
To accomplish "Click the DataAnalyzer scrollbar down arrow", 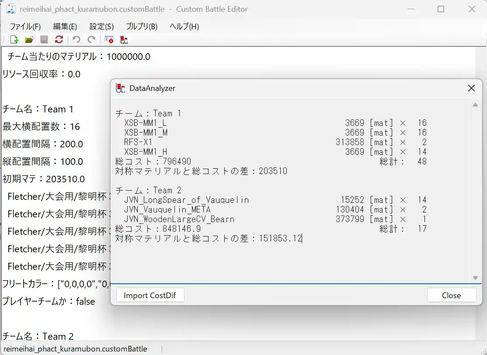I will click(475, 278).
